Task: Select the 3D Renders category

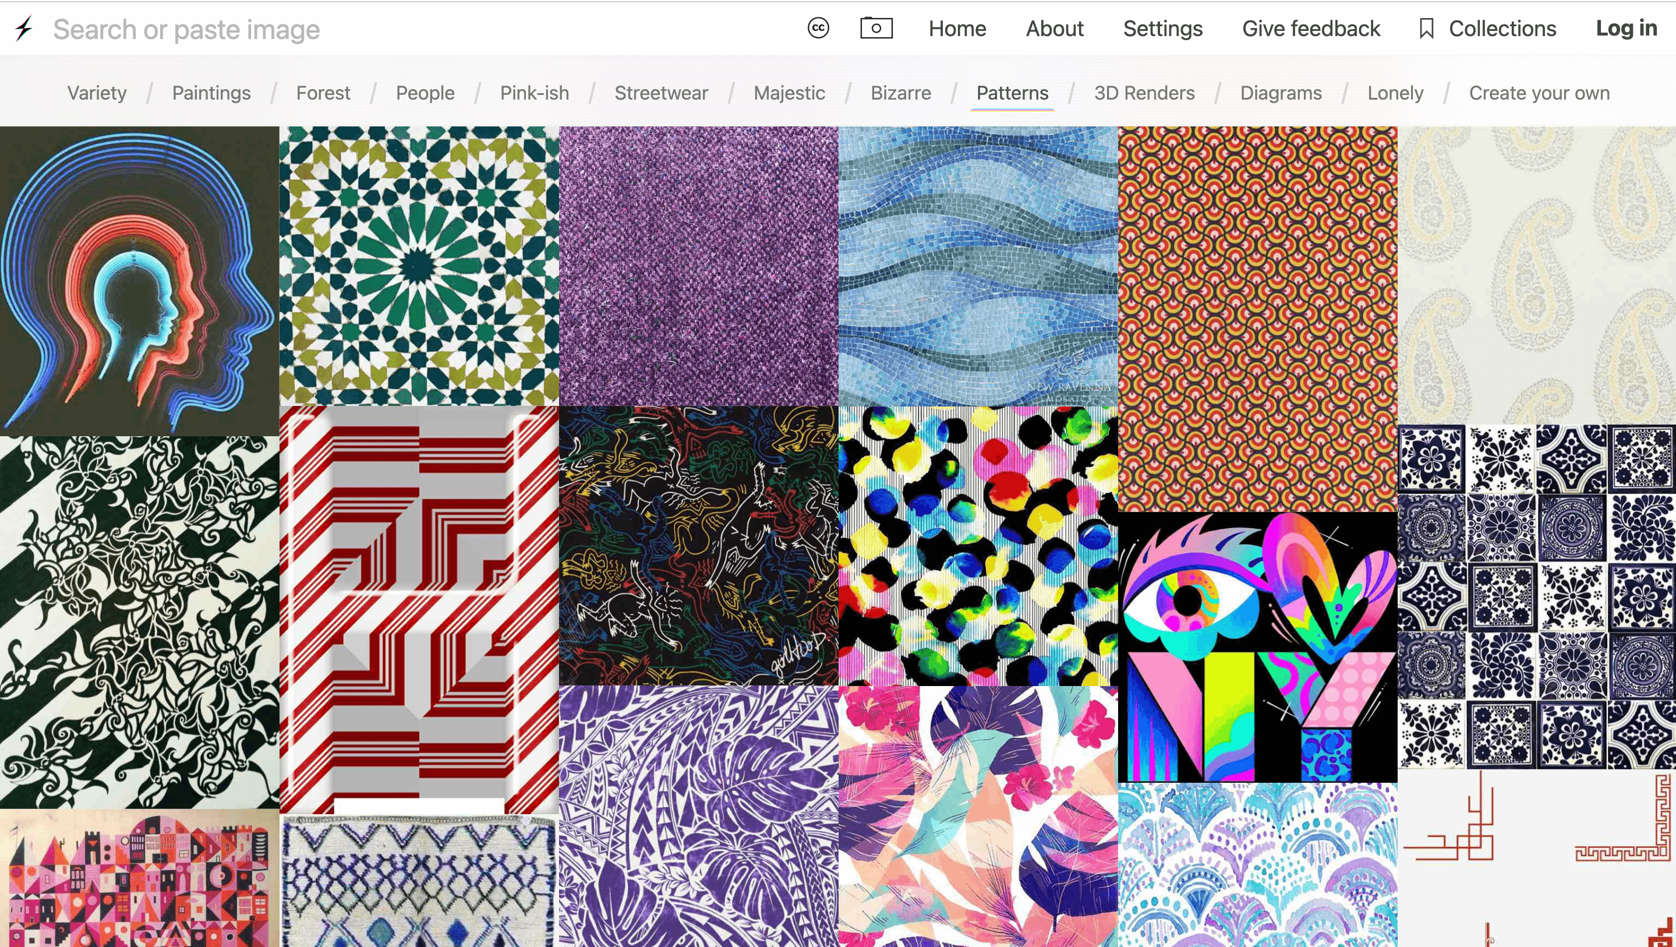Action: coord(1144,93)
